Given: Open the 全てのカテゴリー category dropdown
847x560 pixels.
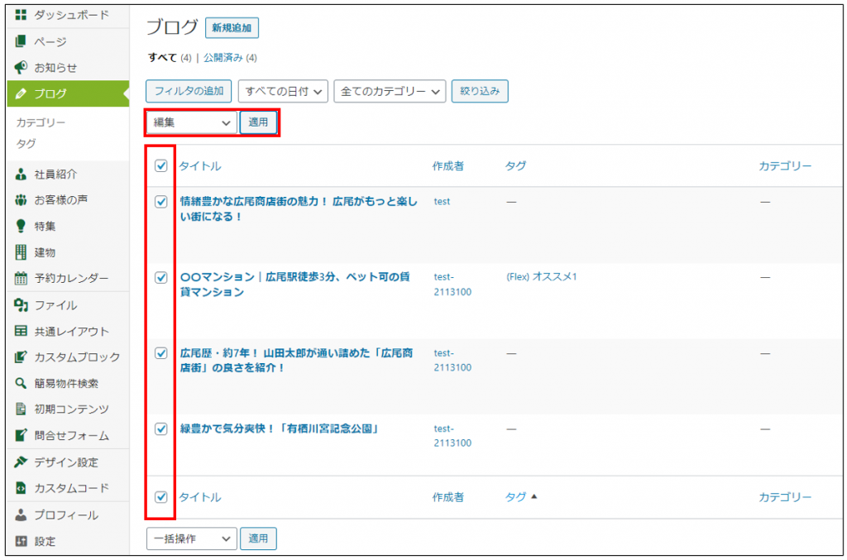Looking at the screenshot, I should [x=390, y=91].
